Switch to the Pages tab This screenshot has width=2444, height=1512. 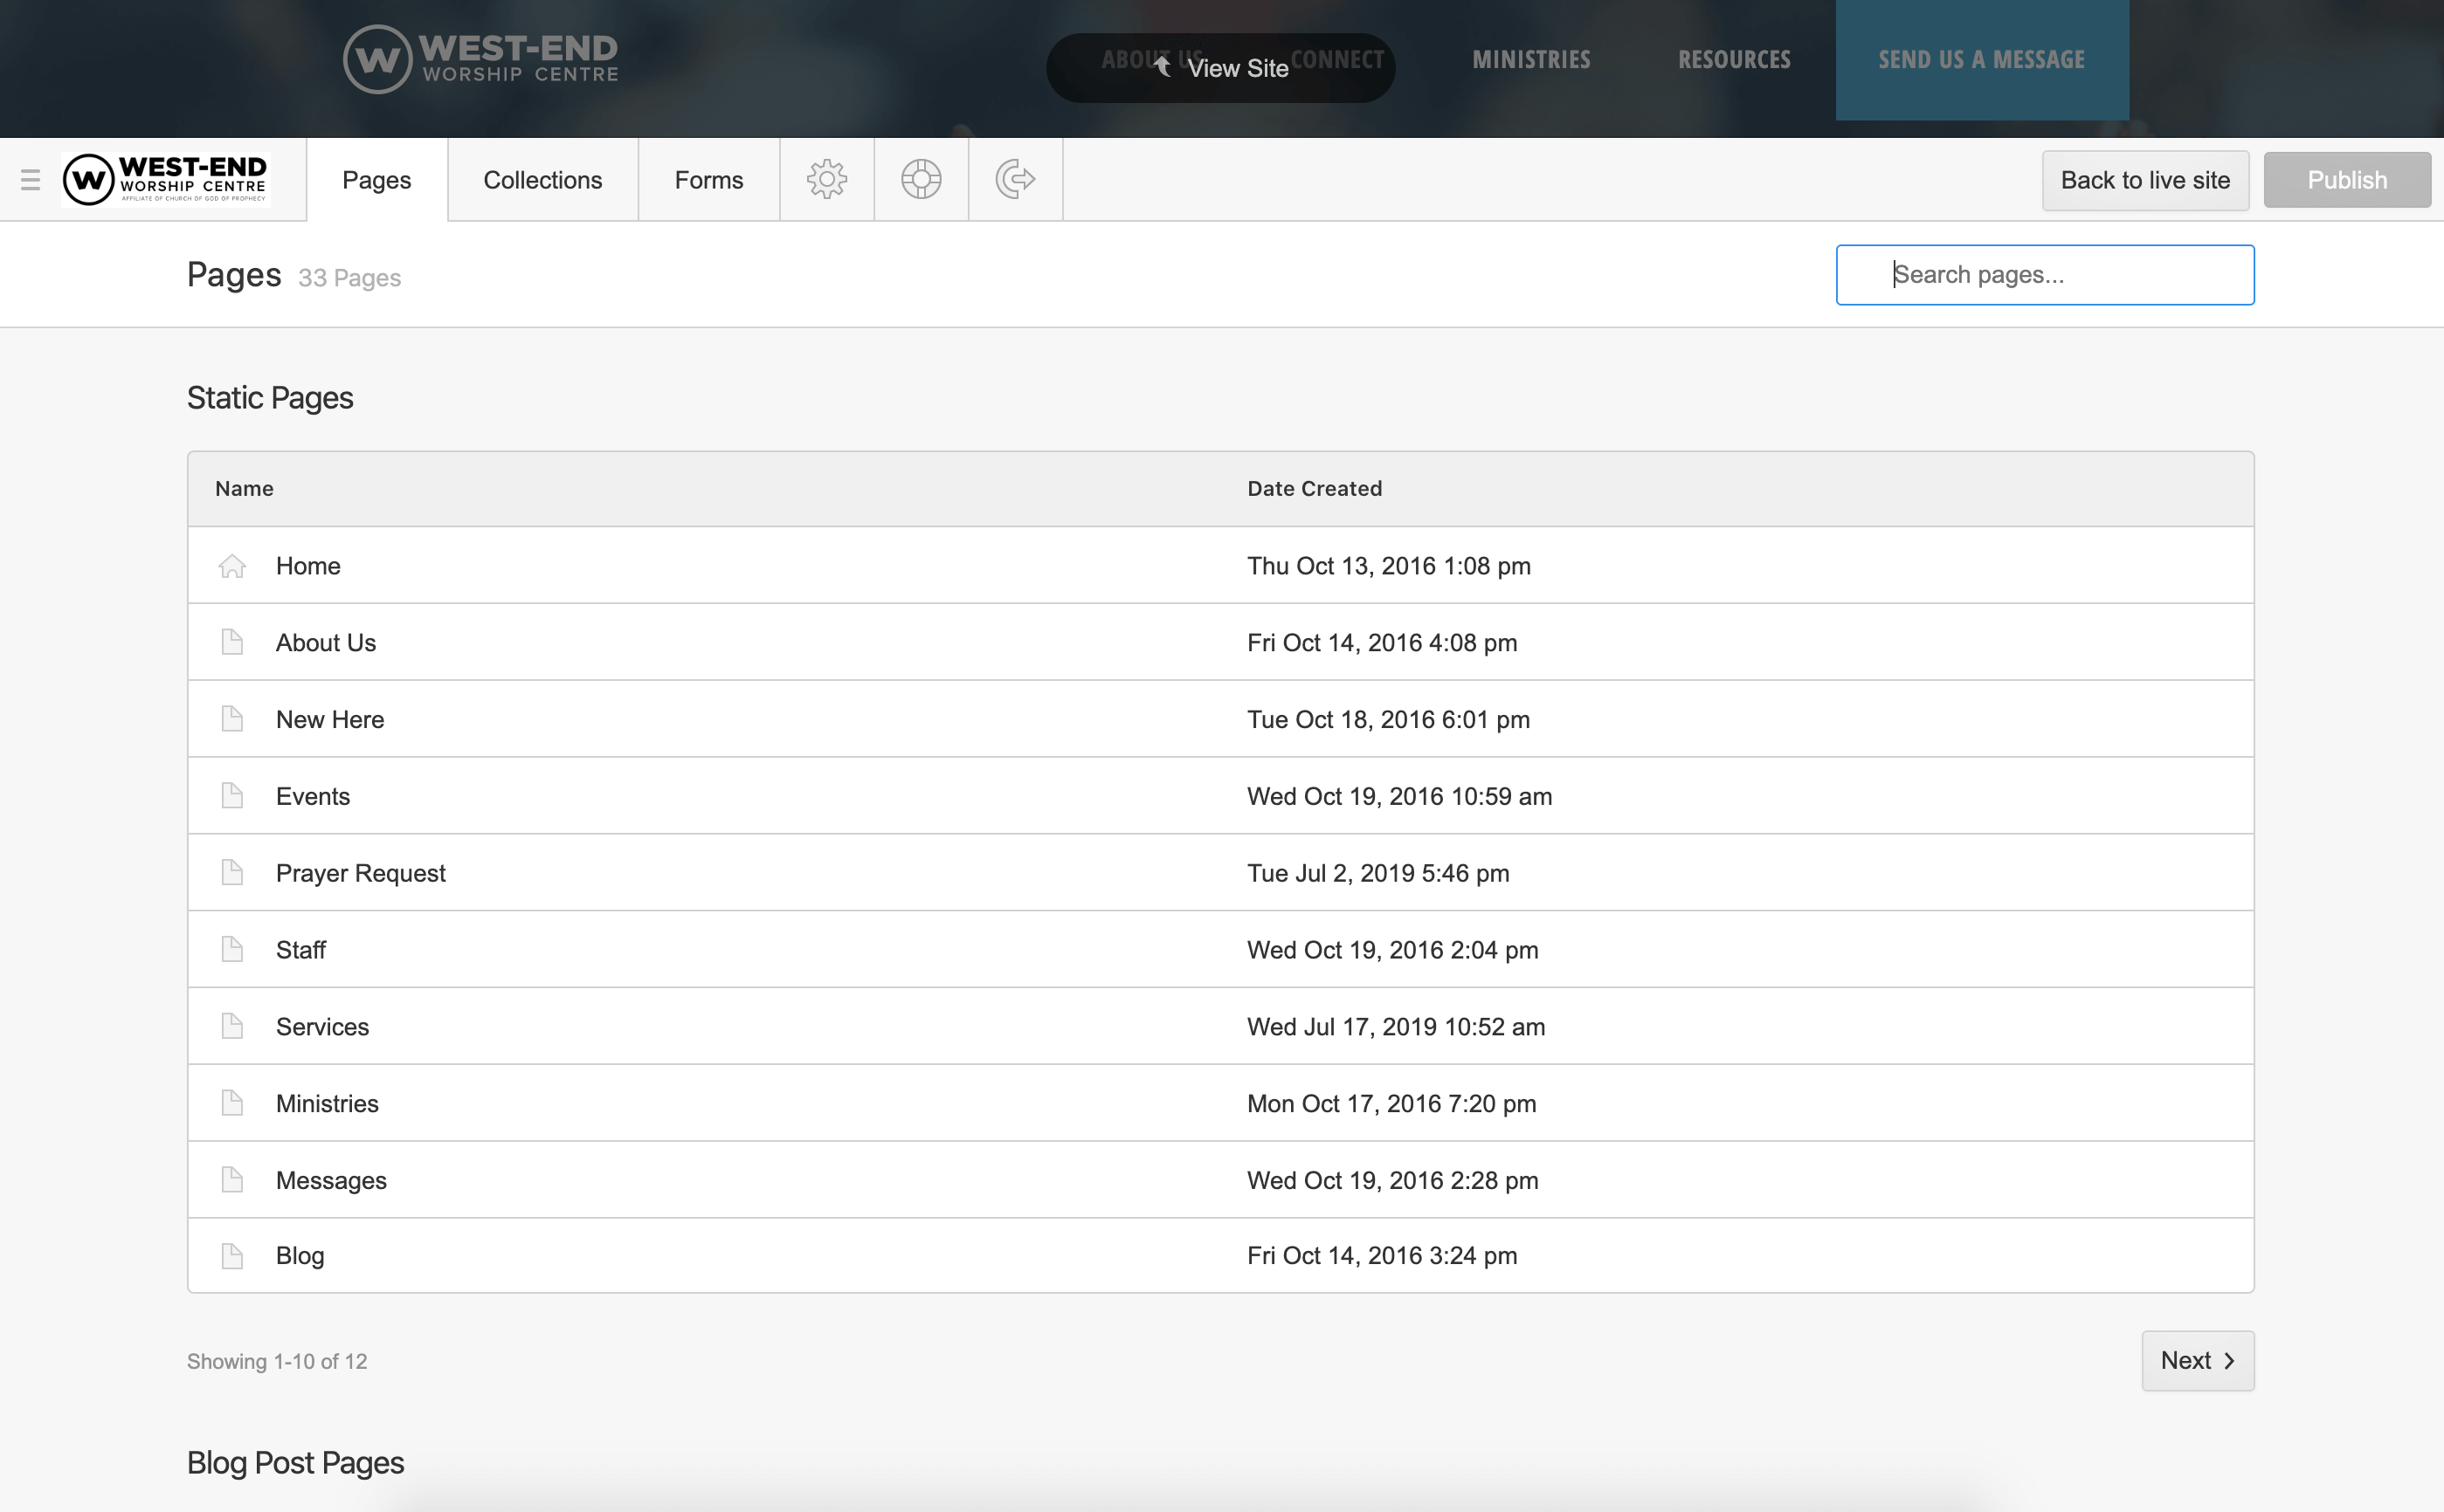376,180
